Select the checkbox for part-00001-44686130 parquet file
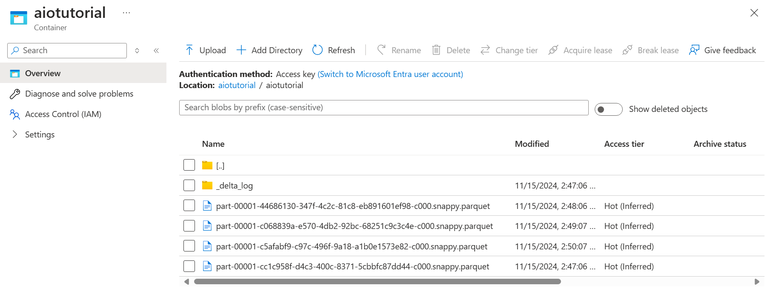This screenshot has width=773, height=300. coord(189,206)
